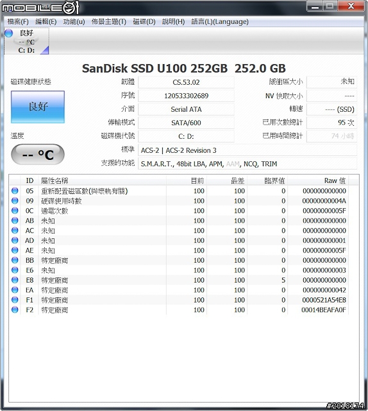Click the 最差 column header
The image size is (368, 411).
[x=227, y=180]
